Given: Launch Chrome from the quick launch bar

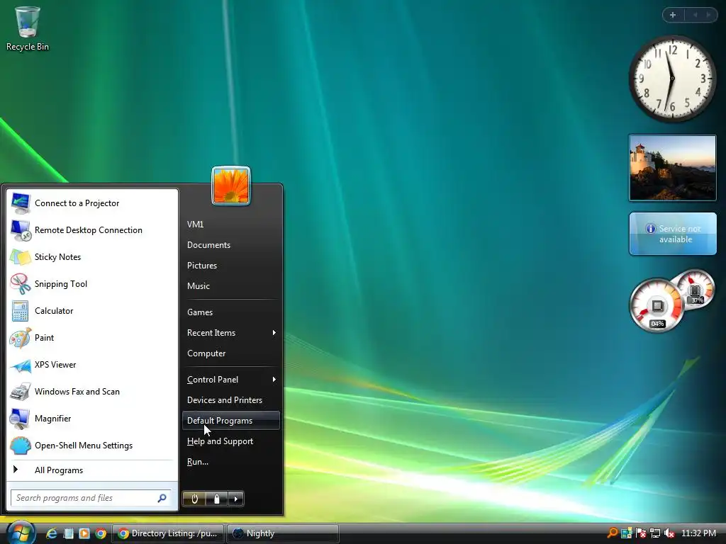Looking at the screenshot, I should (101, 533).
